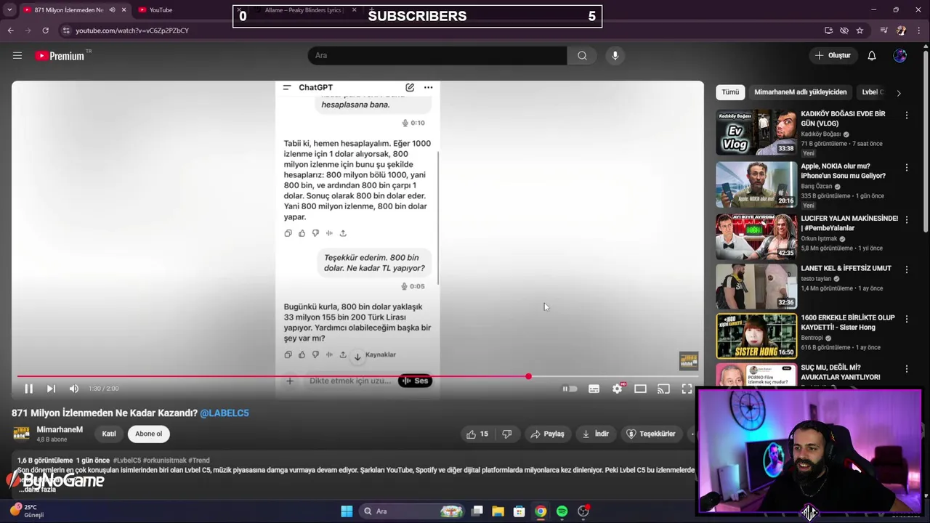Start voice search with the microphone

click(615, 56)
